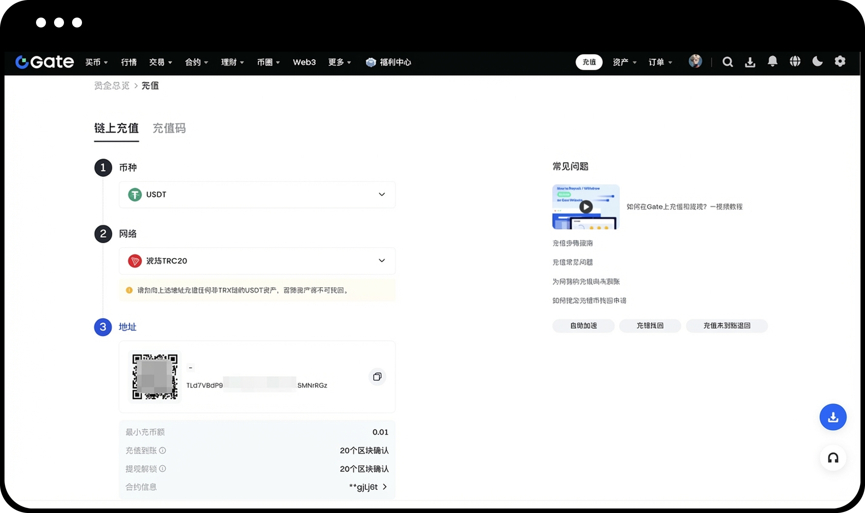The image size is (865, 513).
Task: Play the deposit tutorial video thumbnail
Action: [586, 207]
